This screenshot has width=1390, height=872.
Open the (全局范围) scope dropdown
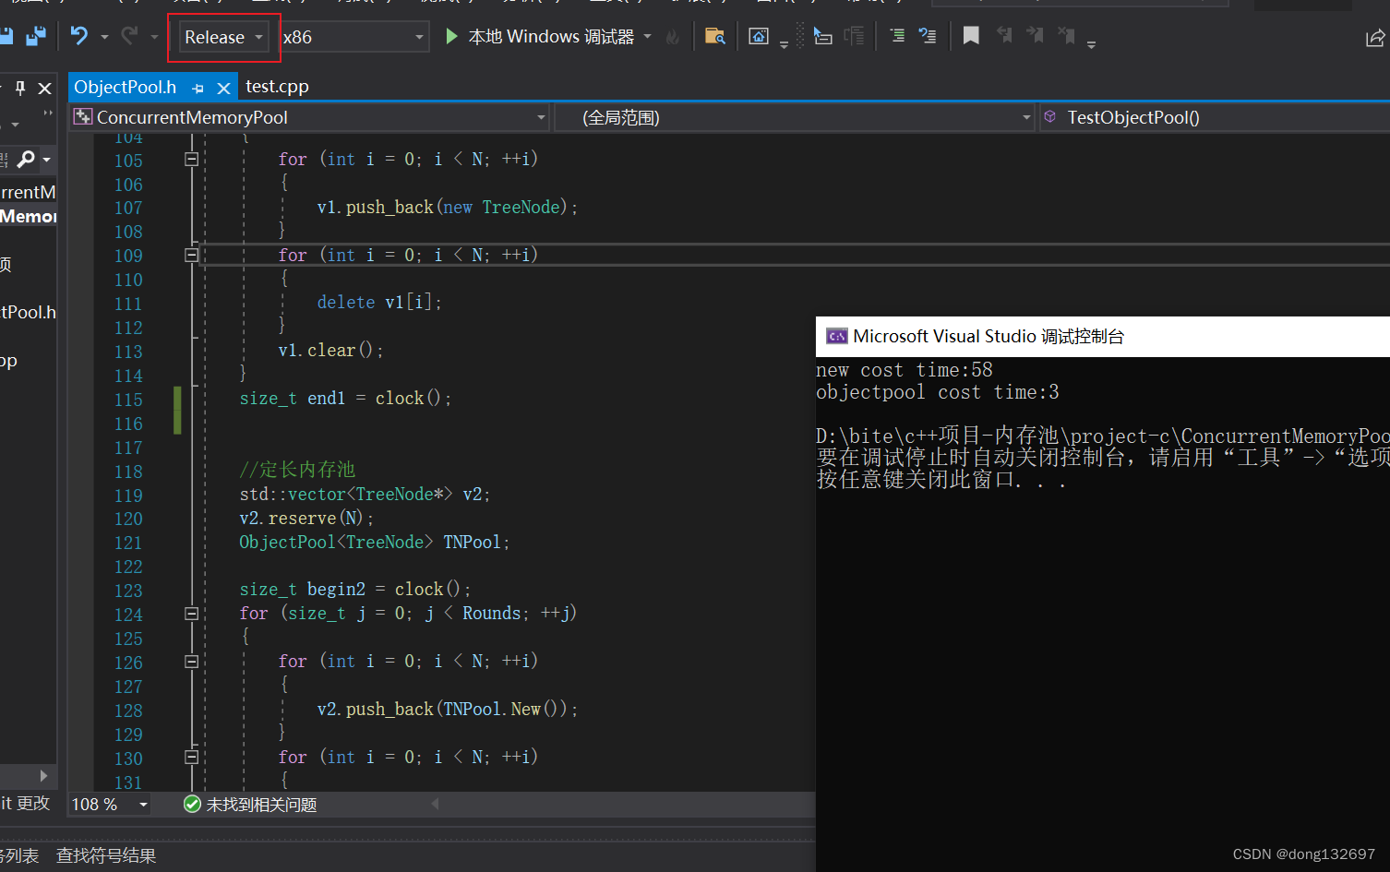coord(795,117)
